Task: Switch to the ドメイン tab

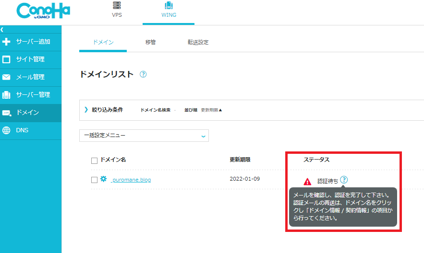Action: point(103,42)
